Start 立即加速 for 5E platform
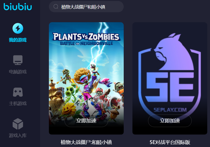This screenshot has height=147, width=210. click(170, 121)
